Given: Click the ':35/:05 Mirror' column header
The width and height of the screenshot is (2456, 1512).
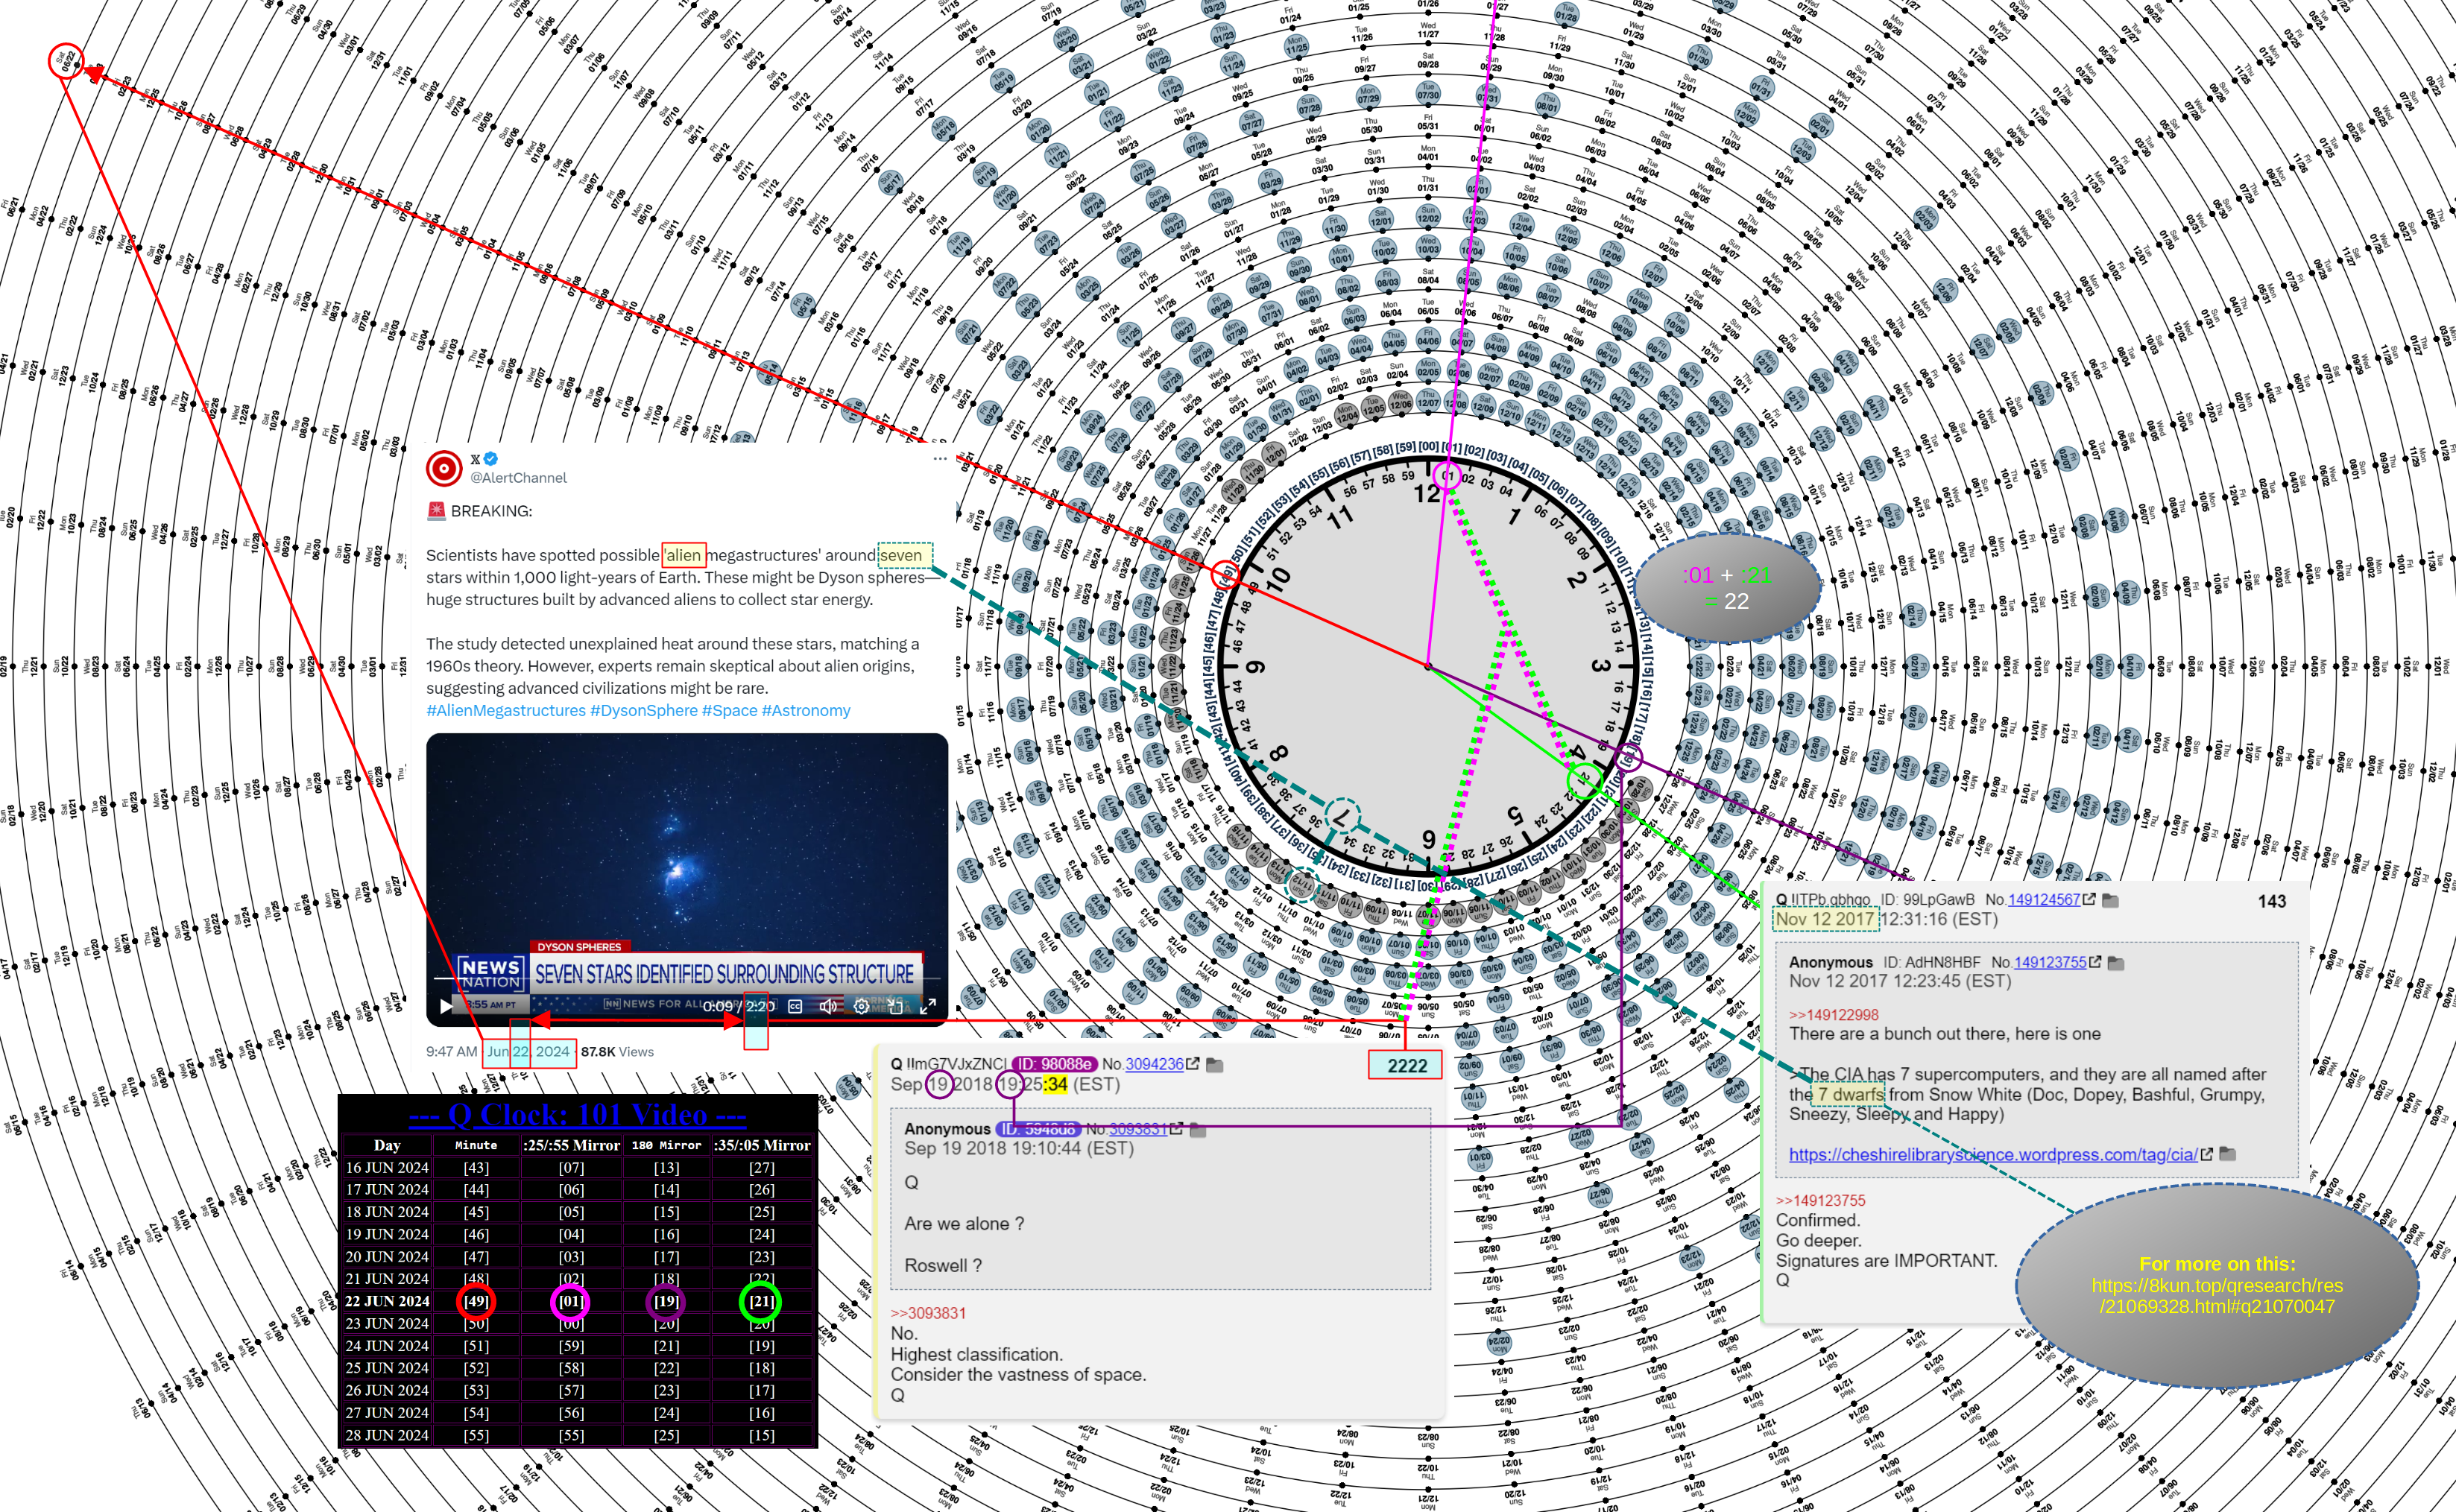Looking at the screenshot, I should pos(762,1145).
